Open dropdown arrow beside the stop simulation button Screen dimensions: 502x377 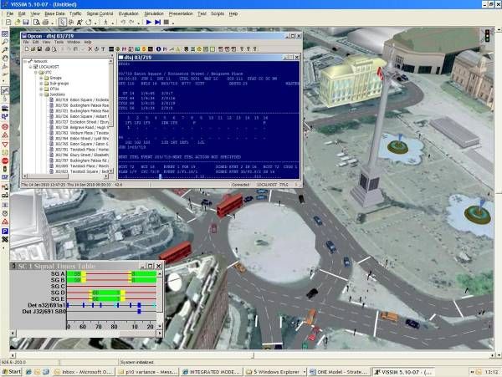pos(173,23)
